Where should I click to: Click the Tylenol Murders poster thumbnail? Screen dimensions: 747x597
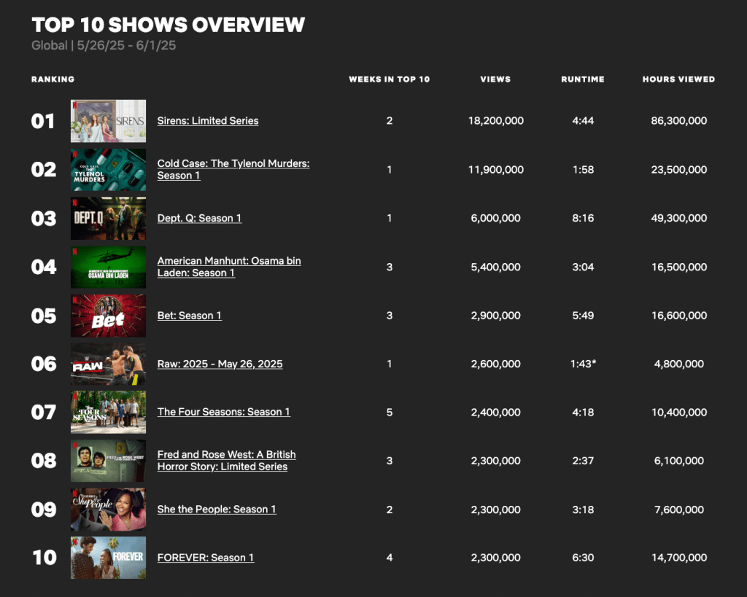(108, 170)
